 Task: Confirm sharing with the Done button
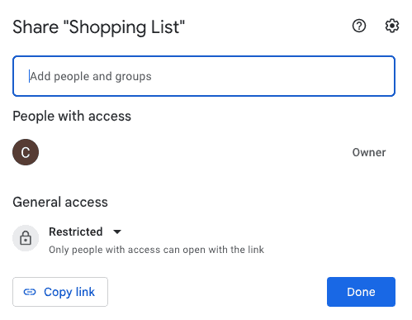[x=361, y=292]
